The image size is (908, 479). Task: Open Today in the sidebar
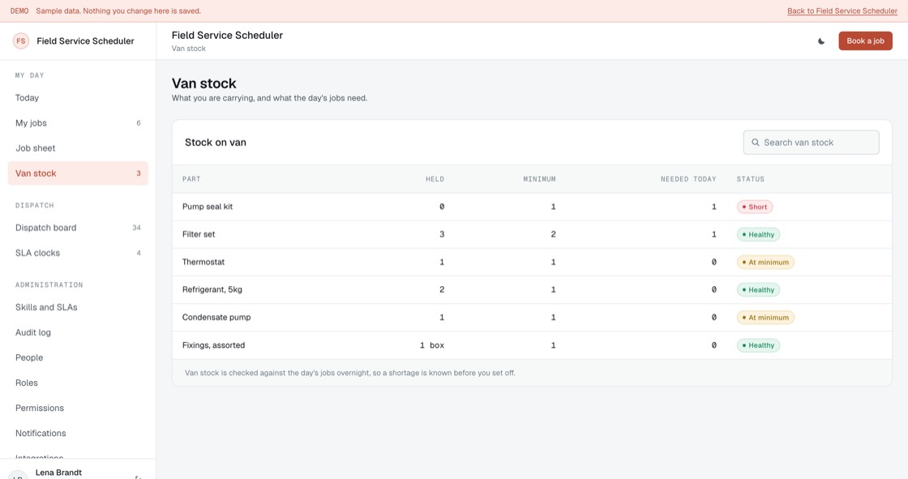tap(78, 98)
